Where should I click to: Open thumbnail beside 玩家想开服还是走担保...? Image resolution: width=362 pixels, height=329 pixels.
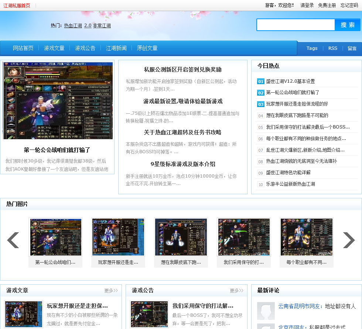[24, 314]
